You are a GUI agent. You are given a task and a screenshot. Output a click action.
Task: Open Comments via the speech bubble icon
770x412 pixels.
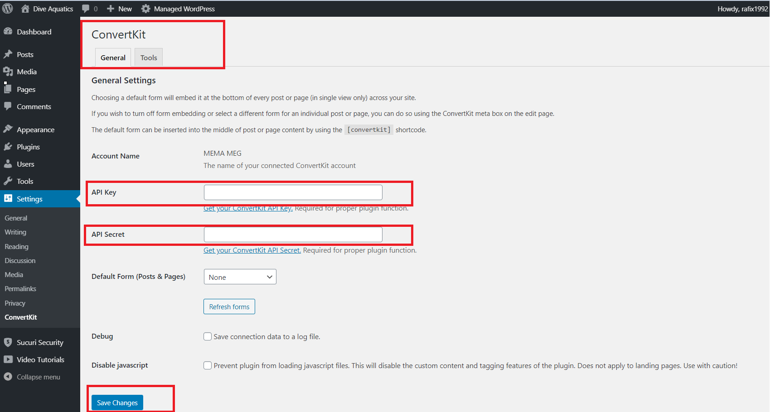9,106
